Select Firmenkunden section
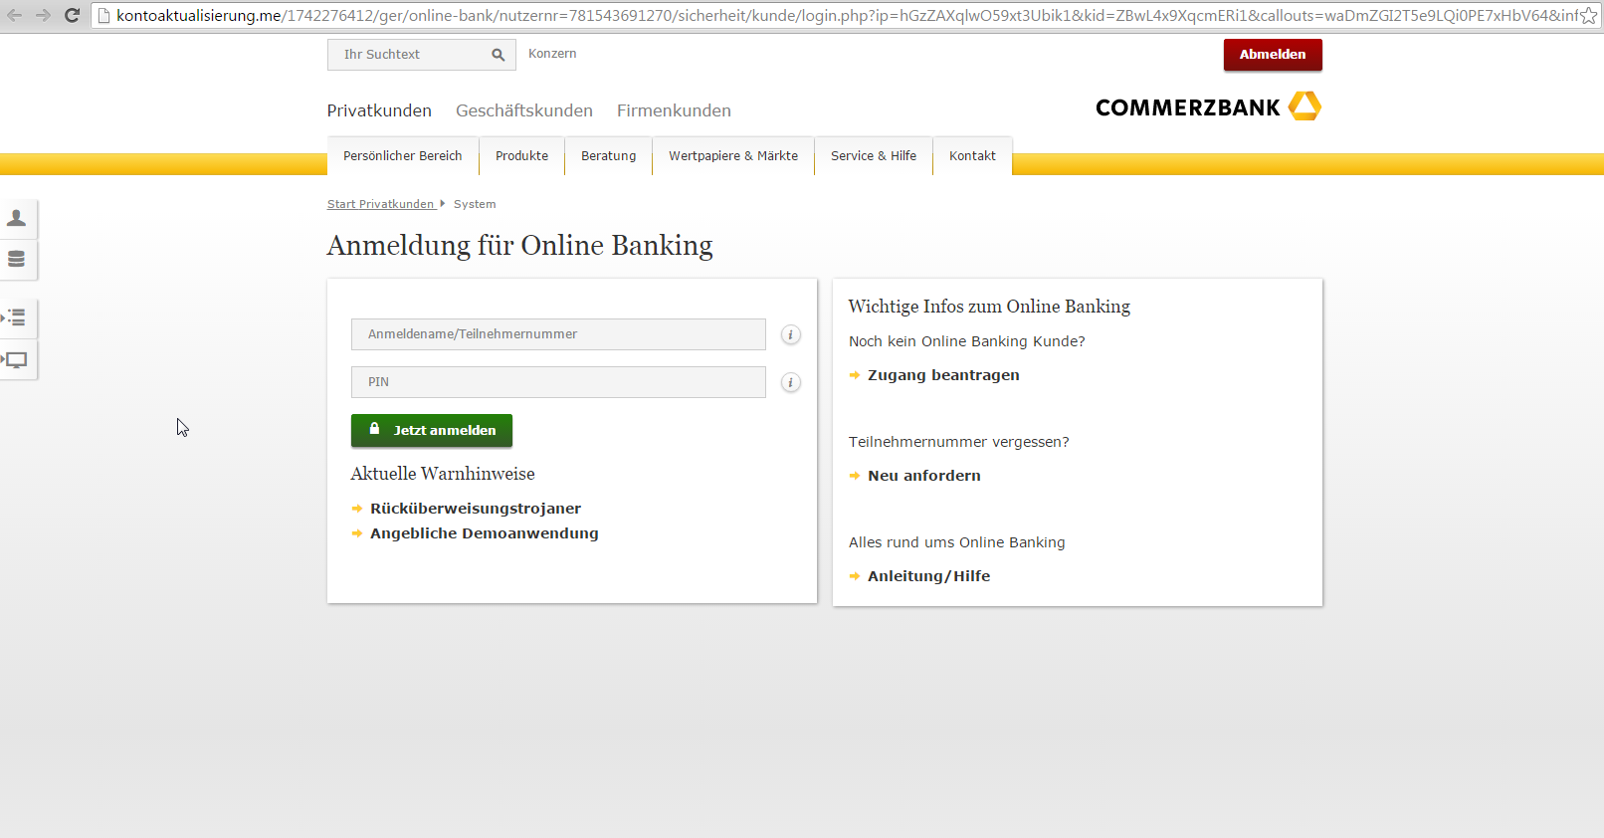The height and width of the screenshot is (838, 1604). pyautogui.click(x=674, y=110)
